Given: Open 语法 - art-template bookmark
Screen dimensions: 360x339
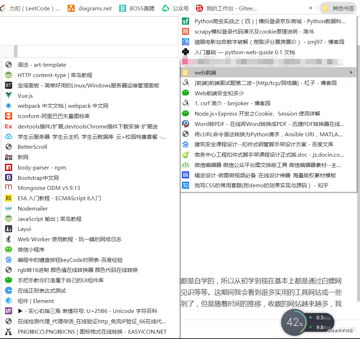Looking at the screenshot, I should pos(90,65).
